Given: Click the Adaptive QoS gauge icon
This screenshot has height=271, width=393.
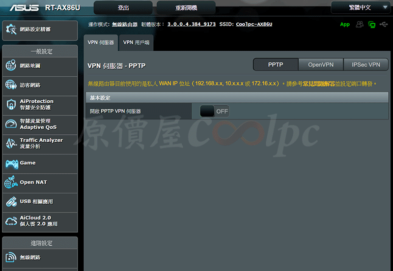Looking at the screenshot, I should [11, 124].
